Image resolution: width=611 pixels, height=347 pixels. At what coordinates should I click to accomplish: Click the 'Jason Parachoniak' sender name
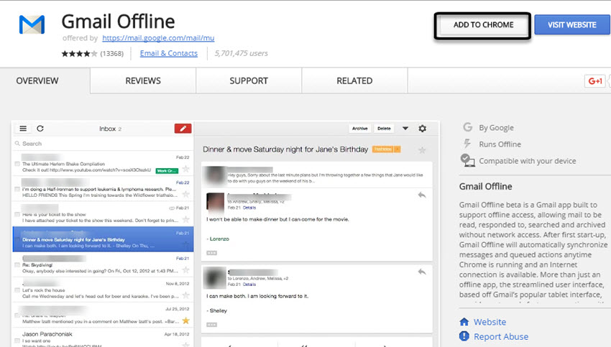[47, 334]
